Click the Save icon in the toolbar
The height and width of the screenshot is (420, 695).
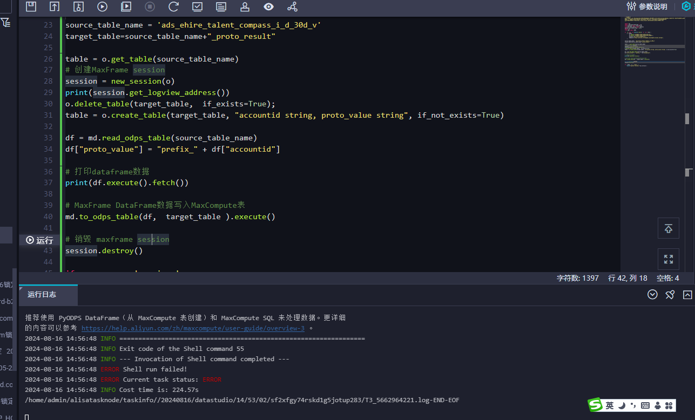(31, 6)
